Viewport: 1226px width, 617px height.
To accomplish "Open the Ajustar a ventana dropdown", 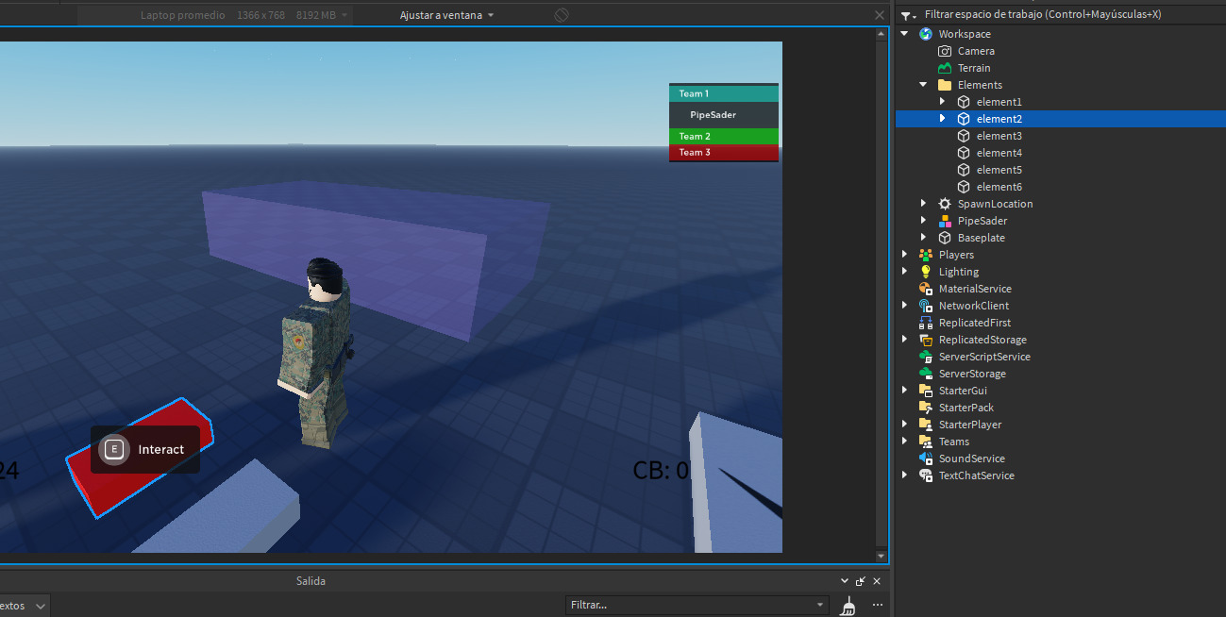I will click(445, 14).
